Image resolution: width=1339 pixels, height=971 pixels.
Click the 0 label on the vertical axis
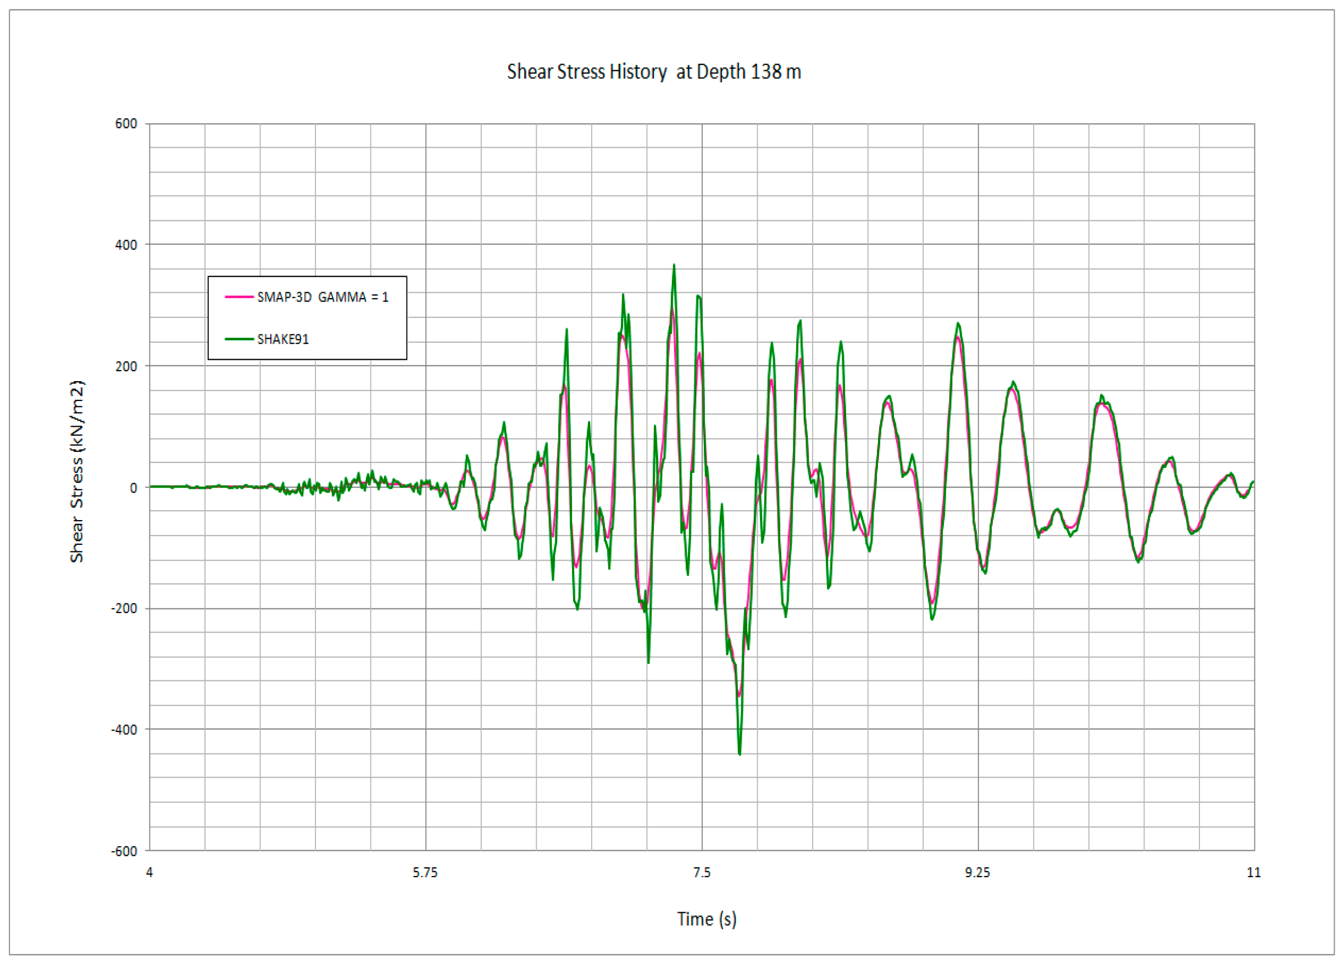[x=134, y=488]
